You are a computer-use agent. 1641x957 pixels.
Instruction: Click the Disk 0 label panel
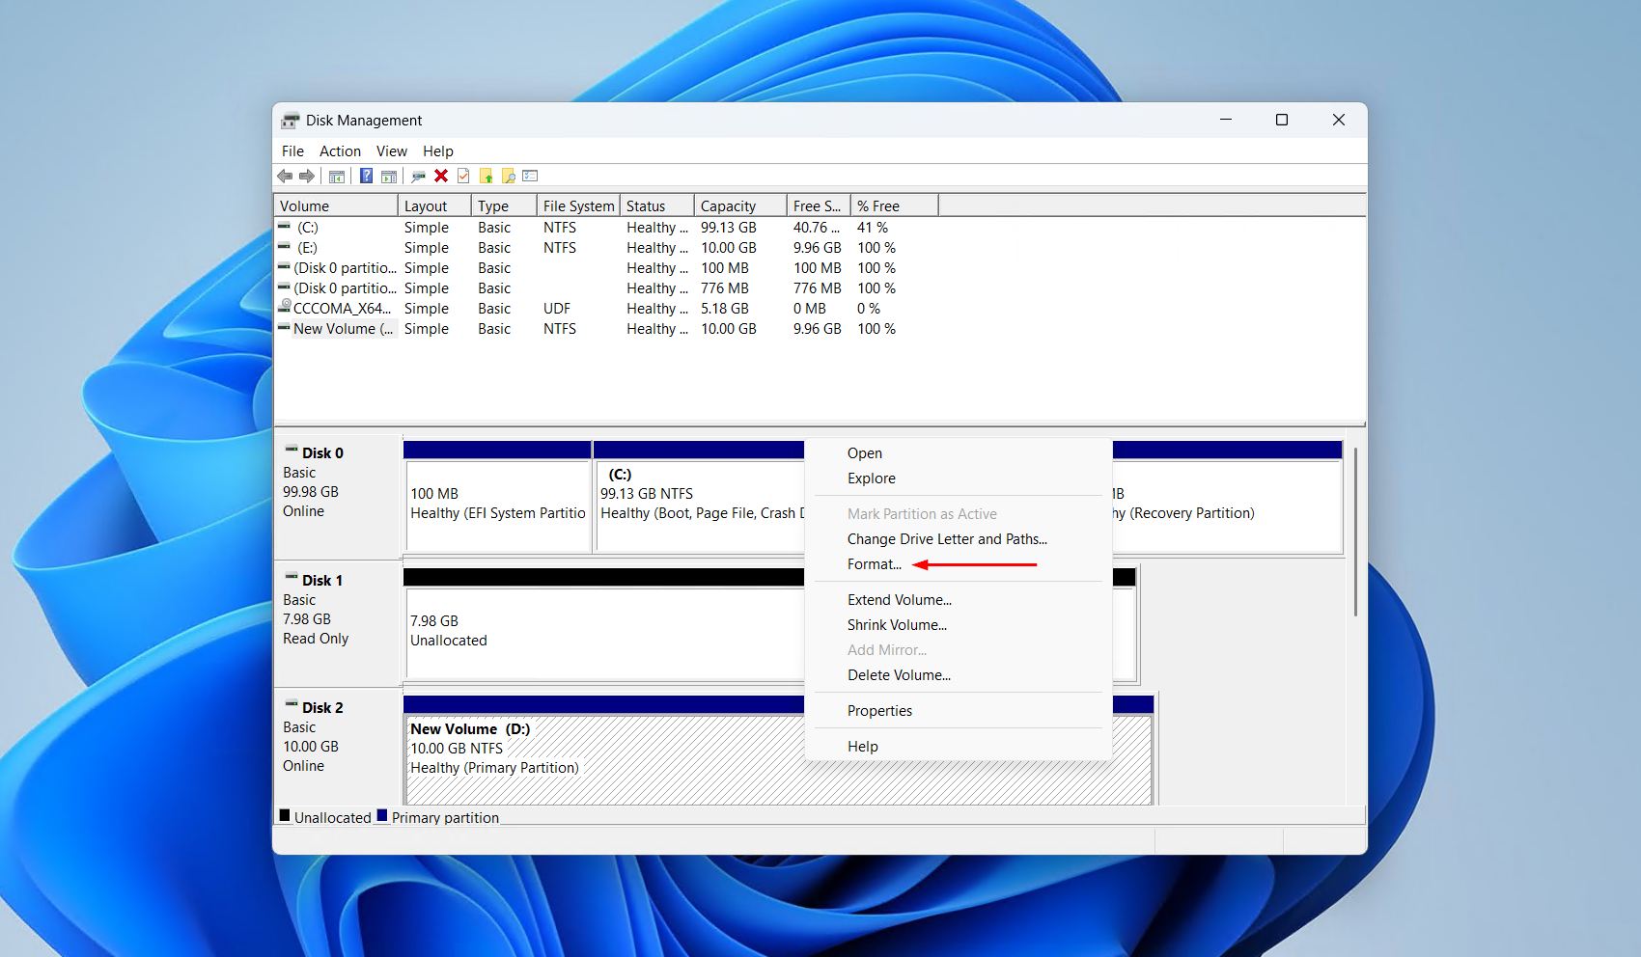338,496
